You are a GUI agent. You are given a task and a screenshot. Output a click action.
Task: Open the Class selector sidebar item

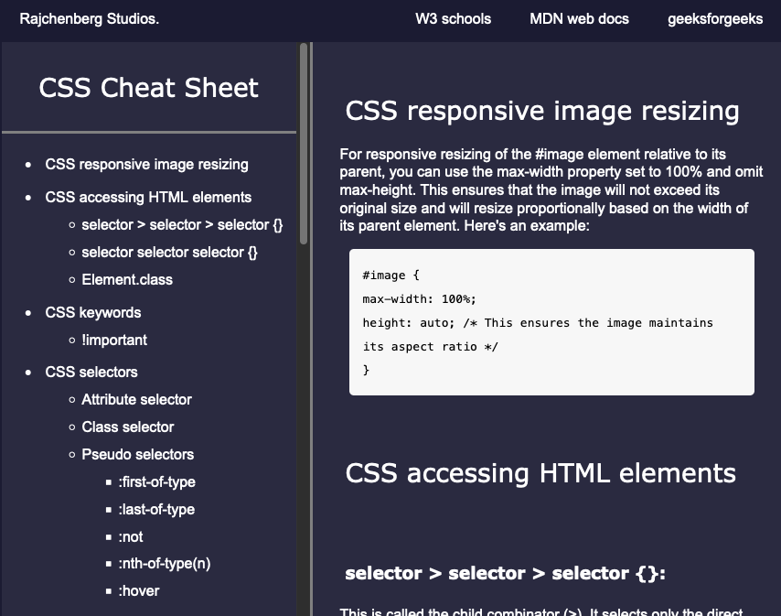[x=127, y=427]
